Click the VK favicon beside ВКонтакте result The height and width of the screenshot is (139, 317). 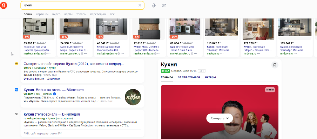pos(16,90)
